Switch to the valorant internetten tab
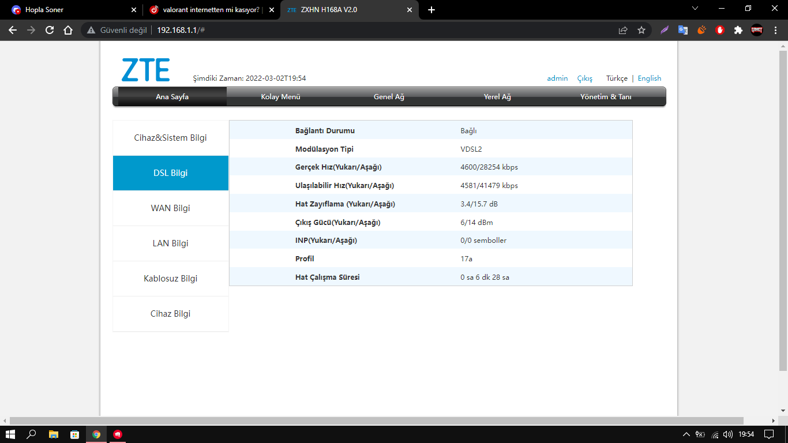Viewport: 788px width, 443px height. tap(211, 10)
